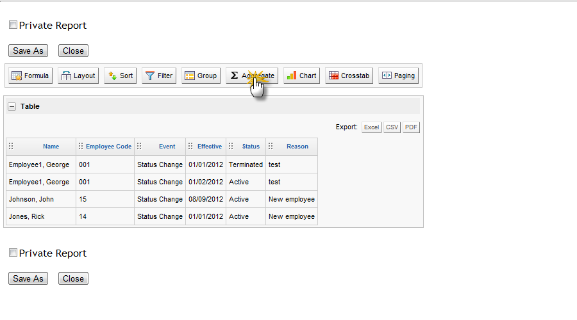
Task: Export the table to Excel
Action: click(x=371, y=127)
